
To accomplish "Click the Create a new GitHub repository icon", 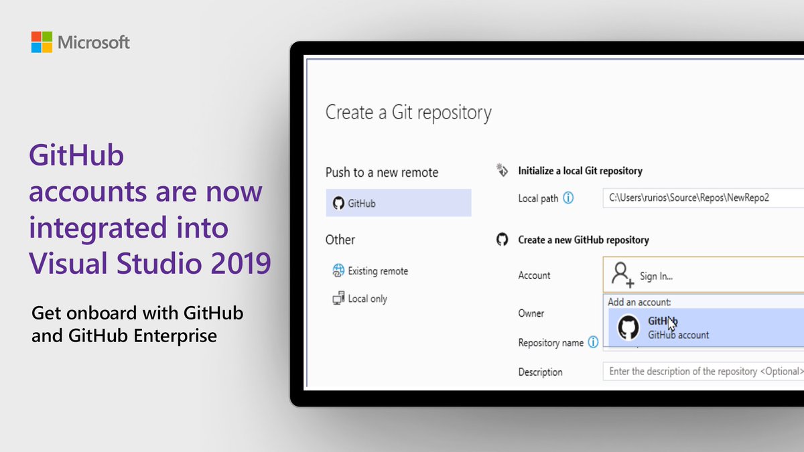I will [x=502, y=239].
